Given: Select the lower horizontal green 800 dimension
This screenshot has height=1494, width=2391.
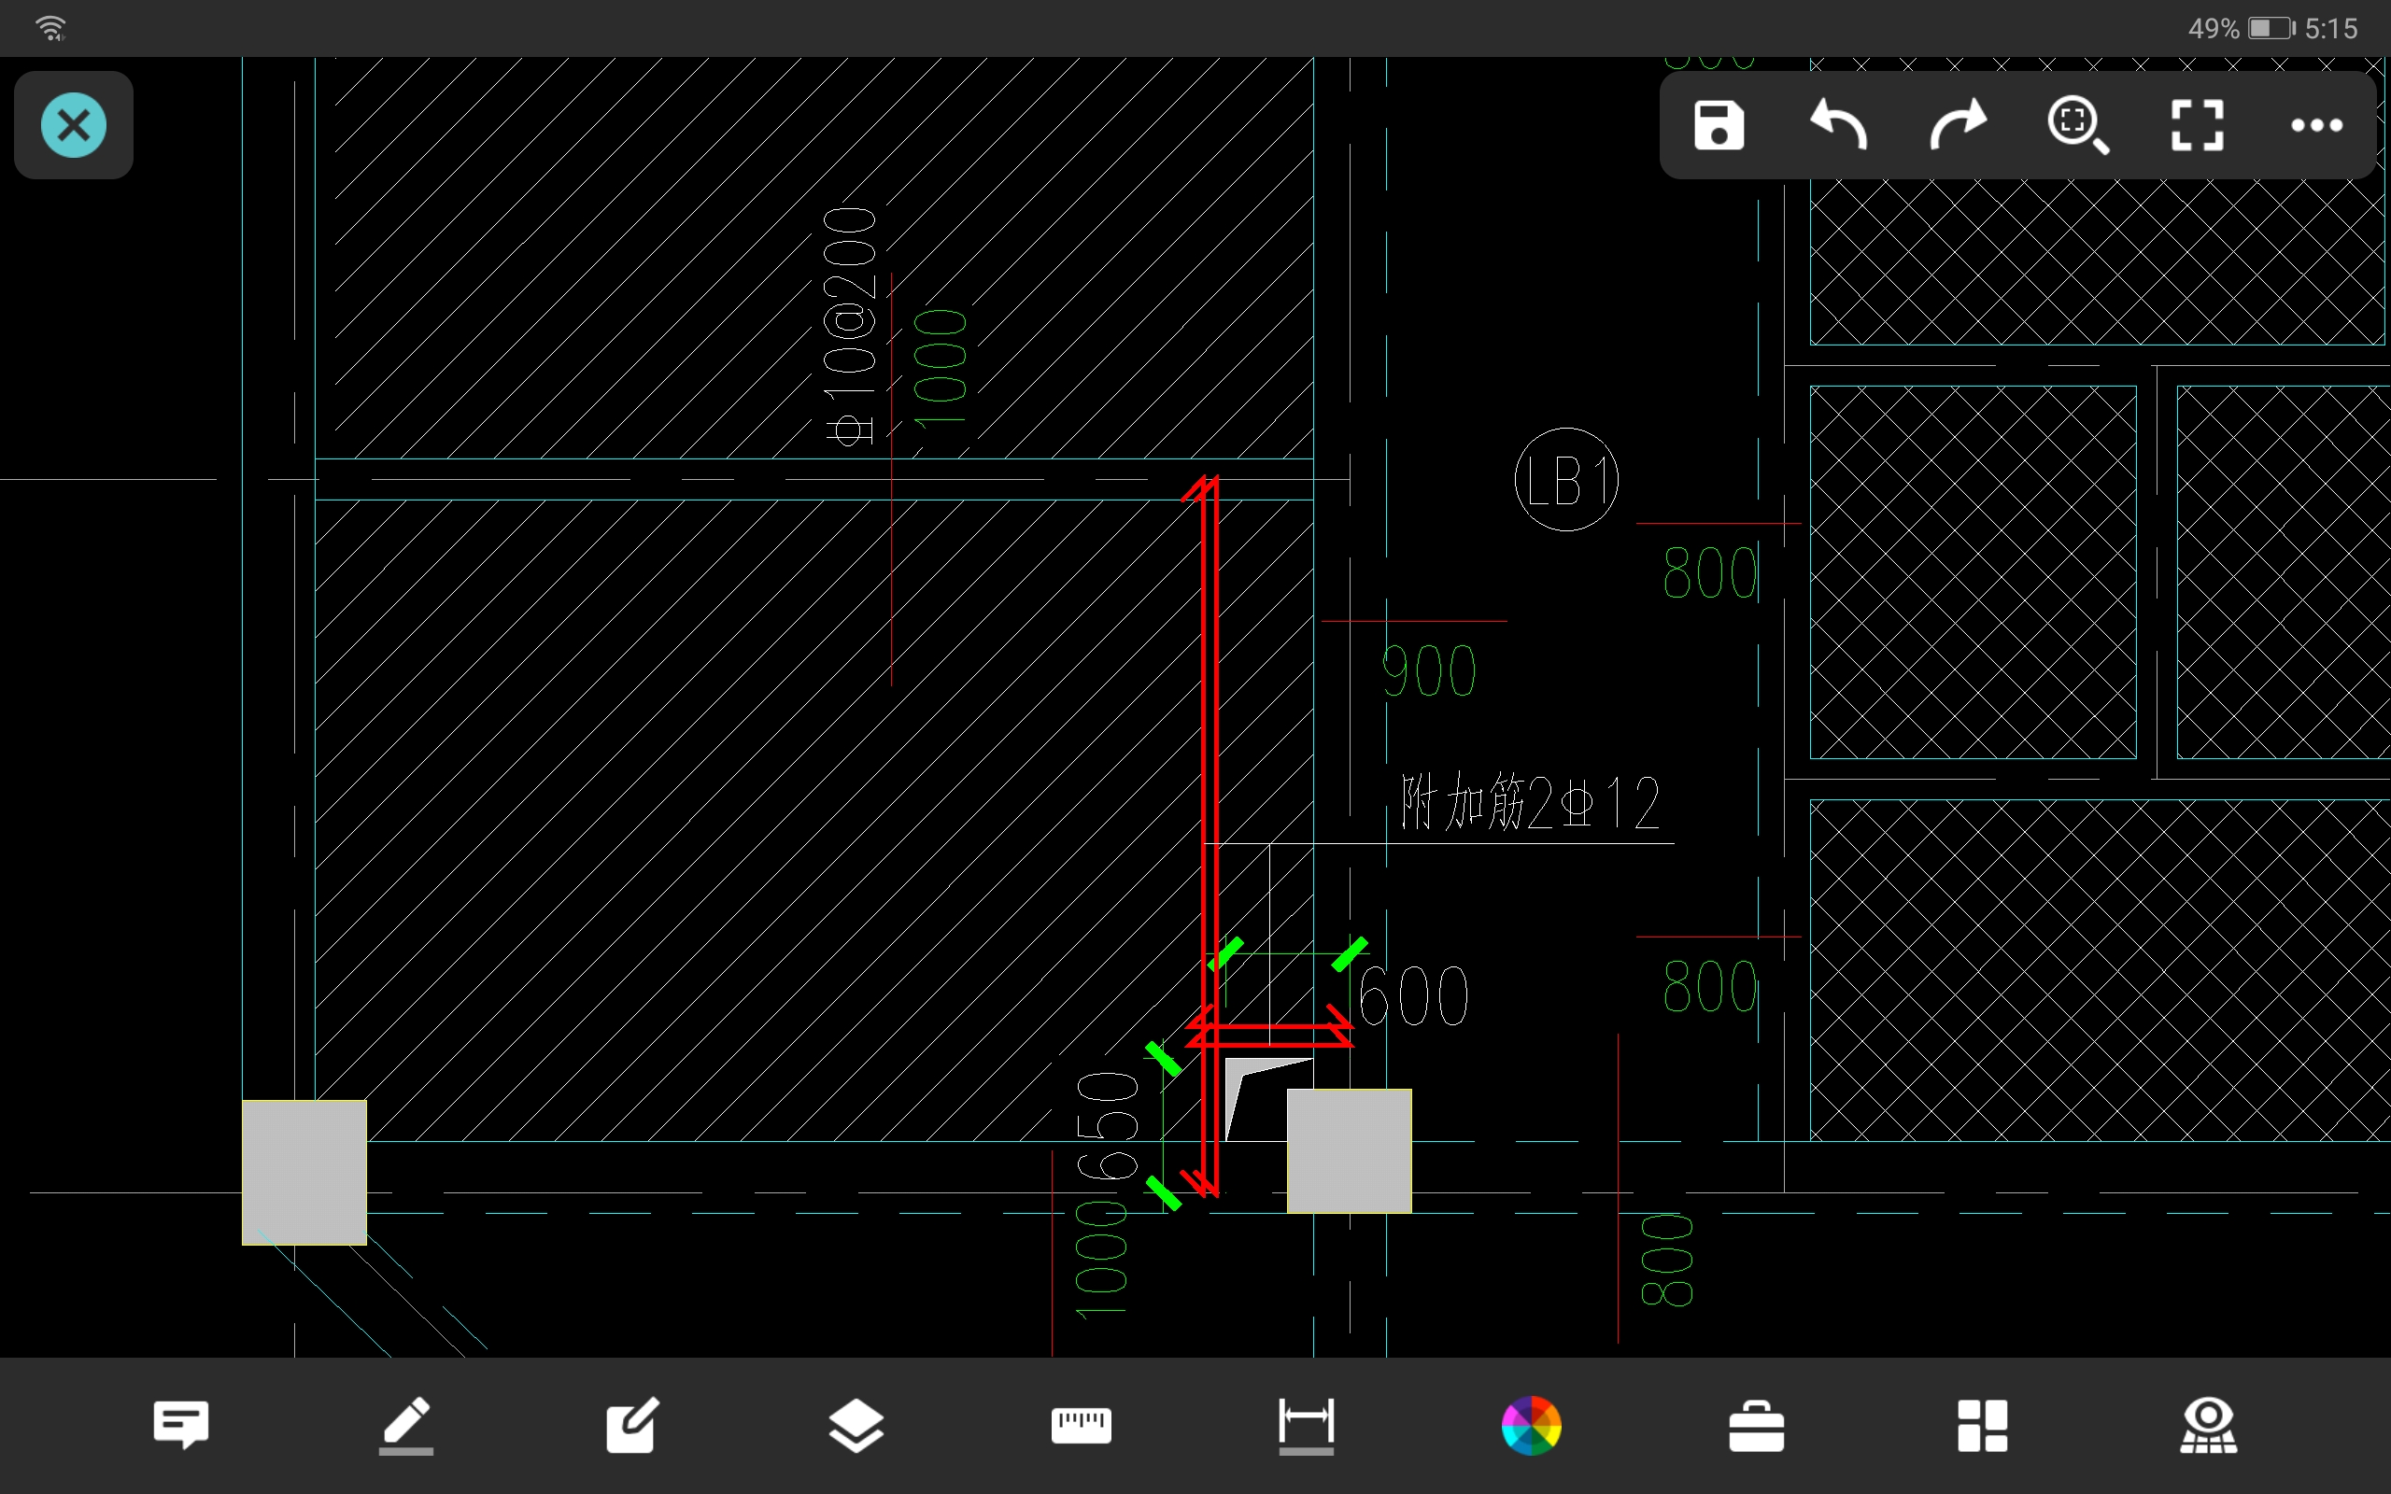Looking at the screenshot, I should [1710, 986].
